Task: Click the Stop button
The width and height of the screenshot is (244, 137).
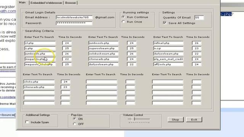Action: tap(175, 119)
